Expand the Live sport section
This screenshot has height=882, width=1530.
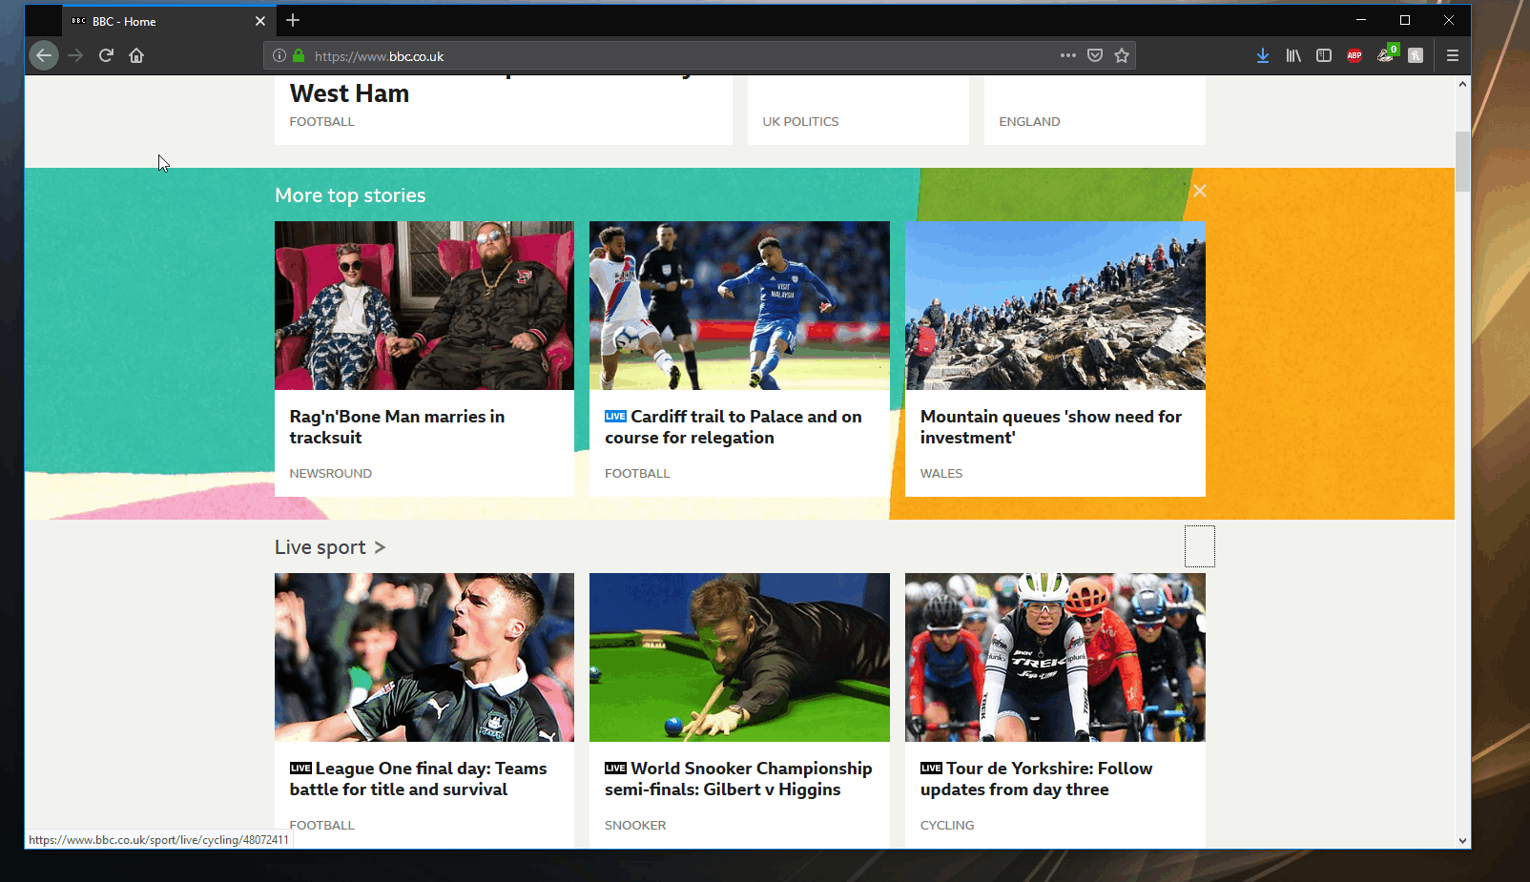[x=329, y=547]
